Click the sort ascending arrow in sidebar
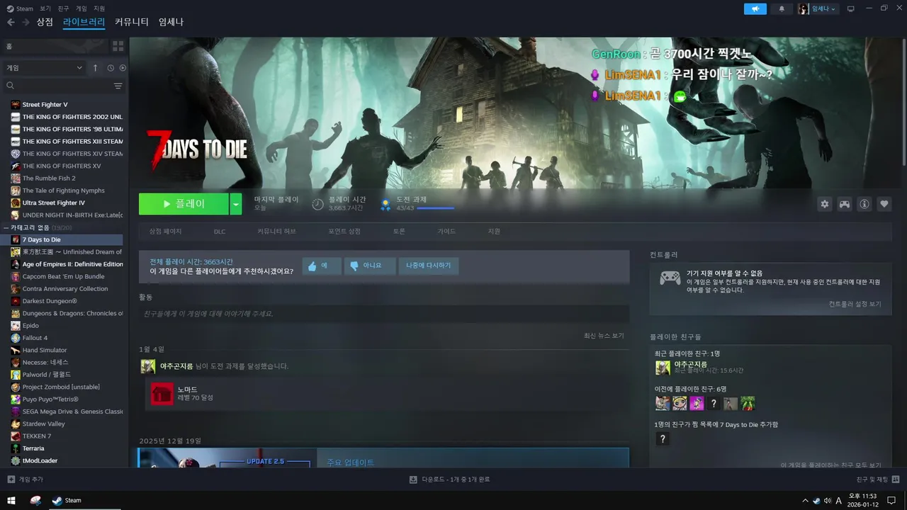 [96, 68]
